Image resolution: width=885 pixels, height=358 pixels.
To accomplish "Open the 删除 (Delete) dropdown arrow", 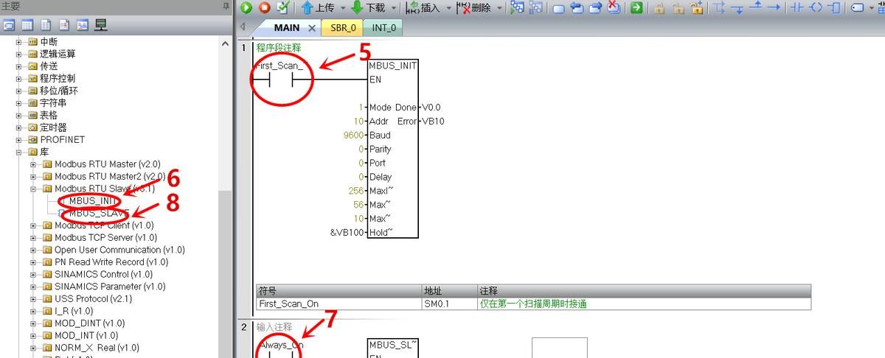I will pyautogui.click(x=499, y=8).
